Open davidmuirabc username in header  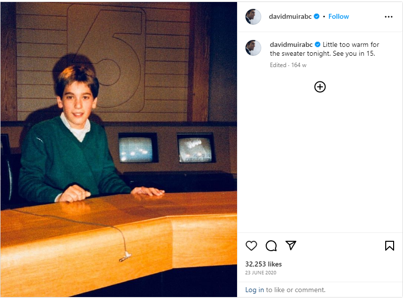290,16
